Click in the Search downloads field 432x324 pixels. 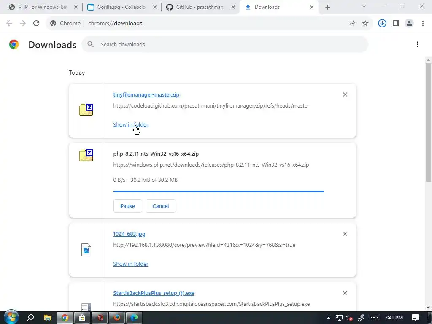click(x=225, y=44)
